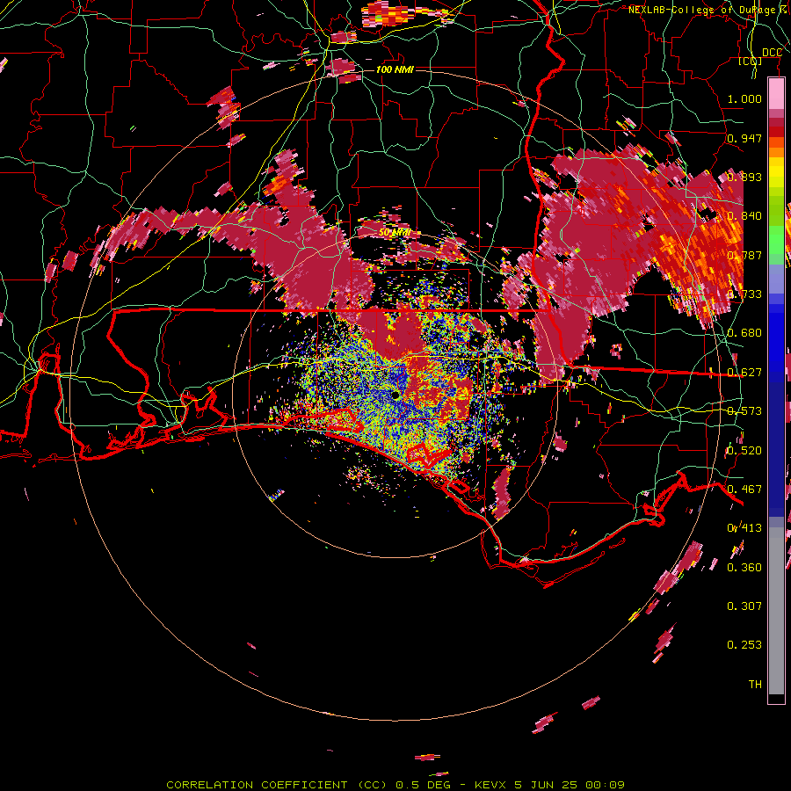The height and width of the screenshot is (791, 791).
Task: Click the NEXLAB-College of DuPage watermark text
Action: point(708,10)
